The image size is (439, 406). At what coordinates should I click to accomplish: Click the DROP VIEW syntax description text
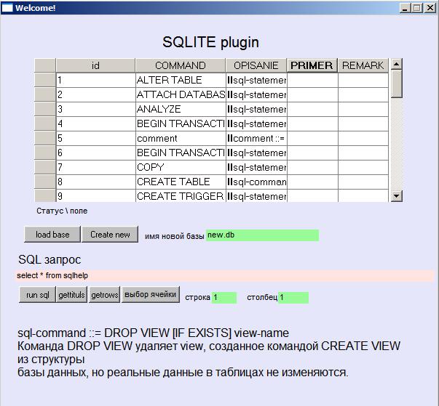[153, 333]
